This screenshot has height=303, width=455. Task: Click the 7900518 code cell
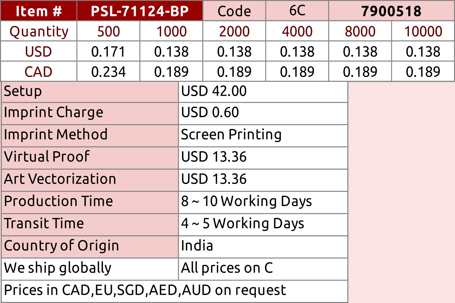tap(392, 11)
